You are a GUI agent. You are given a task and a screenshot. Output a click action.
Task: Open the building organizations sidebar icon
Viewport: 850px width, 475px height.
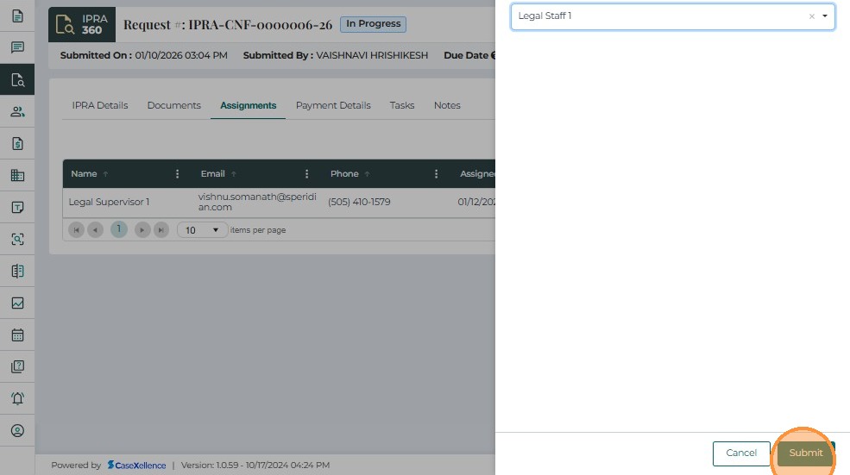17,176
